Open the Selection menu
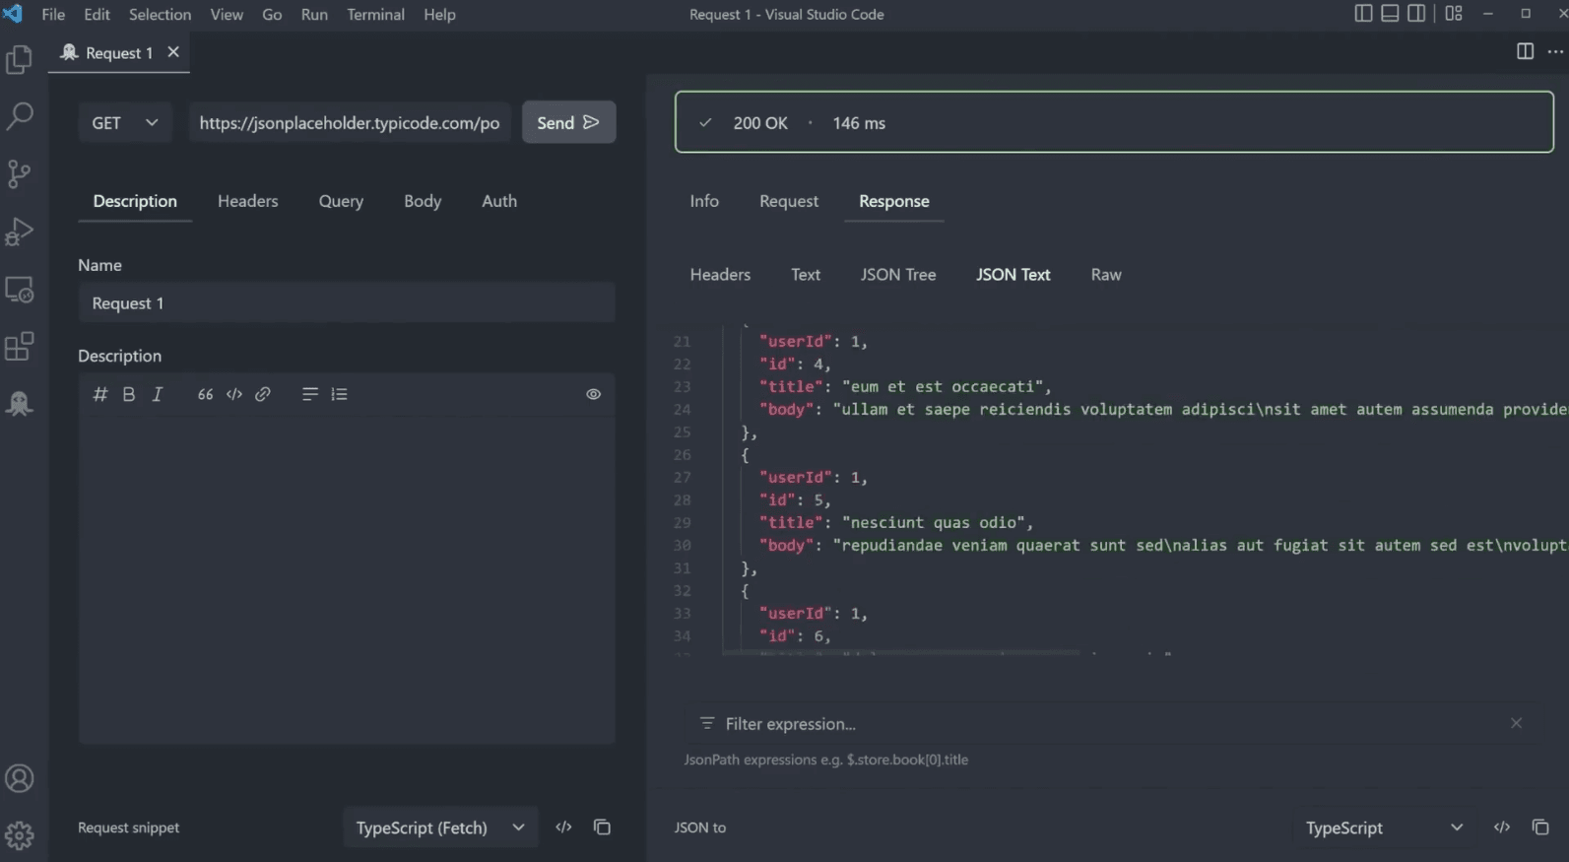1569x862 pixels. tap(160, 14)
